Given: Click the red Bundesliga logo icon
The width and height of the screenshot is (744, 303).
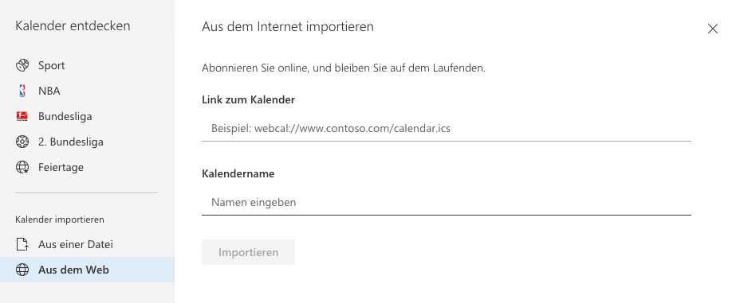Looking at the screenshot, I should [x=22, y=116].
